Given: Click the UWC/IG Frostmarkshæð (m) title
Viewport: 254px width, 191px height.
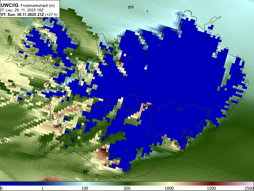Looking at the screenshot, I should click(28, 5).
